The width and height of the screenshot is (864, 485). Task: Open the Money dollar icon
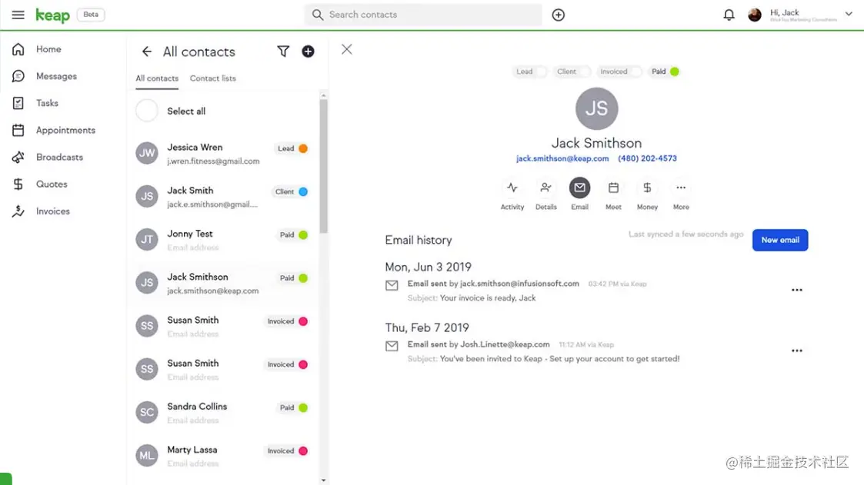click(x=647, y=188)
